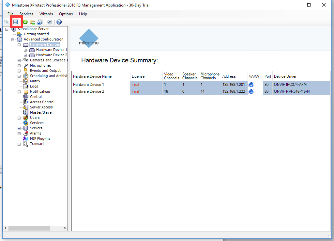This screenshot has height=241, width=334.
Task: Click the Trial license cell for Device 2
Action: (146, 91)
